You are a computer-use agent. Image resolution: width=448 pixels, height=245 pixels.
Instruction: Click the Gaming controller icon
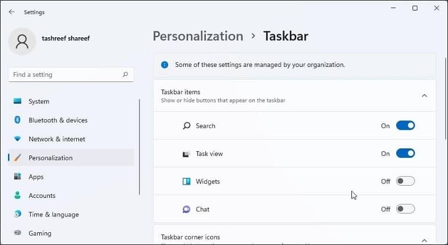click(x=17, y=233)
